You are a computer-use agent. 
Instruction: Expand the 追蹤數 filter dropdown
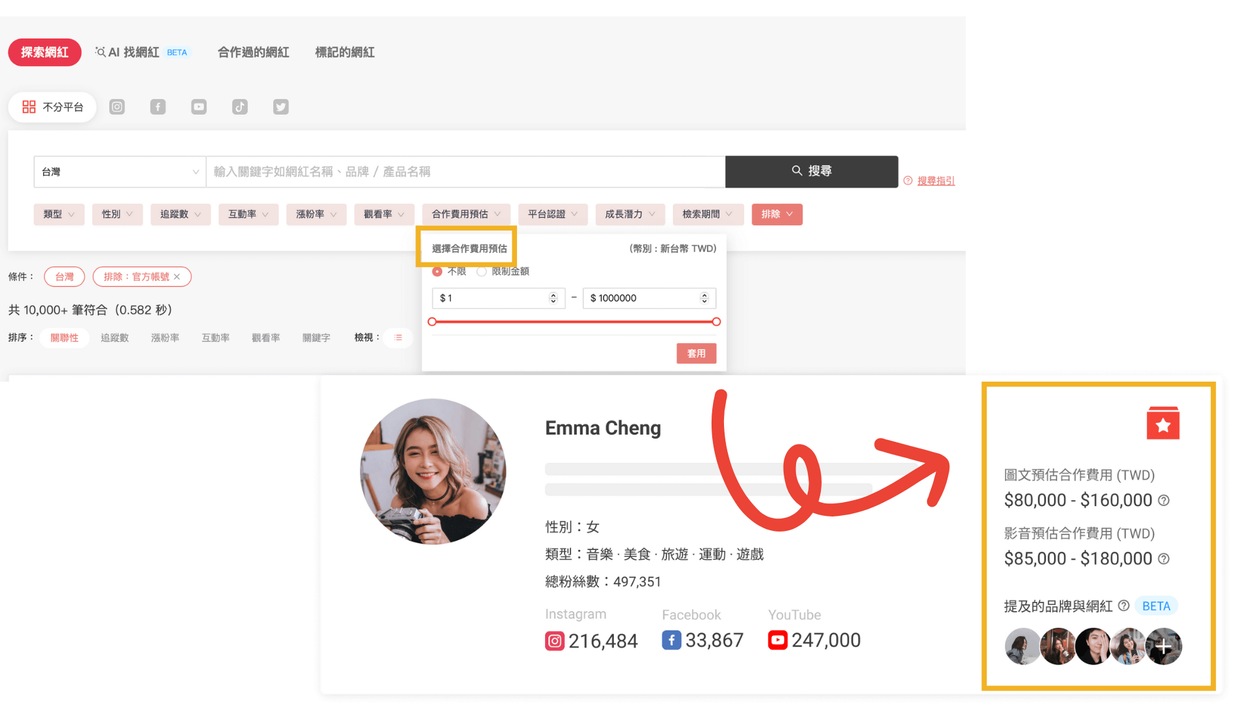coord(180,214)
